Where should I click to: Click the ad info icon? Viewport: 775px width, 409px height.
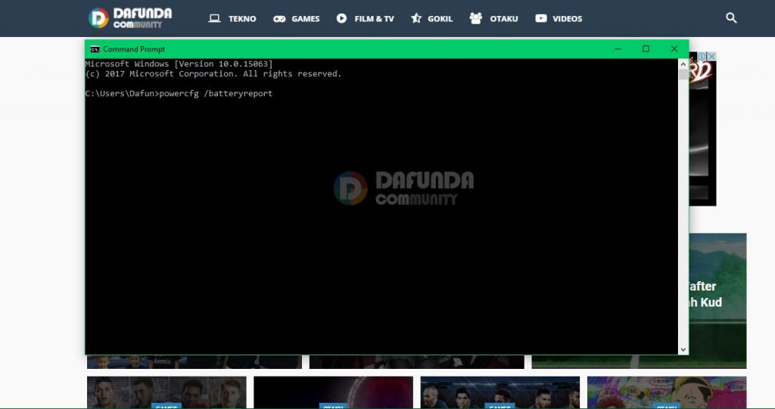[x=702, y=57]
